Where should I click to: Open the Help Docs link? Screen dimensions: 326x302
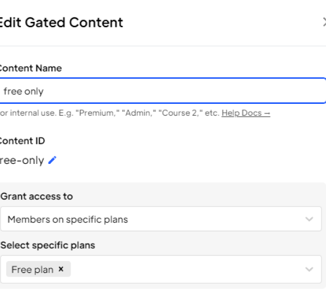[x=246, y=113]
